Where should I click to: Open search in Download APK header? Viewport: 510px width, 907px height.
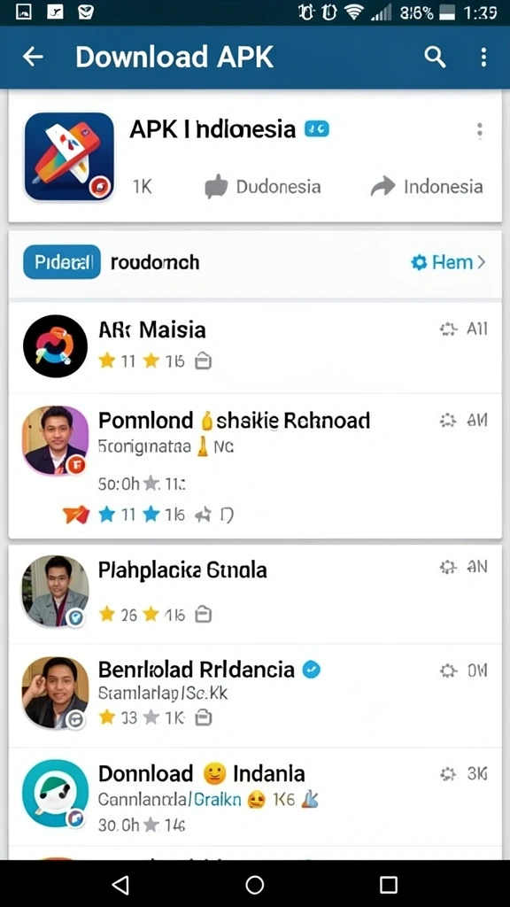(x=434, y=57)
